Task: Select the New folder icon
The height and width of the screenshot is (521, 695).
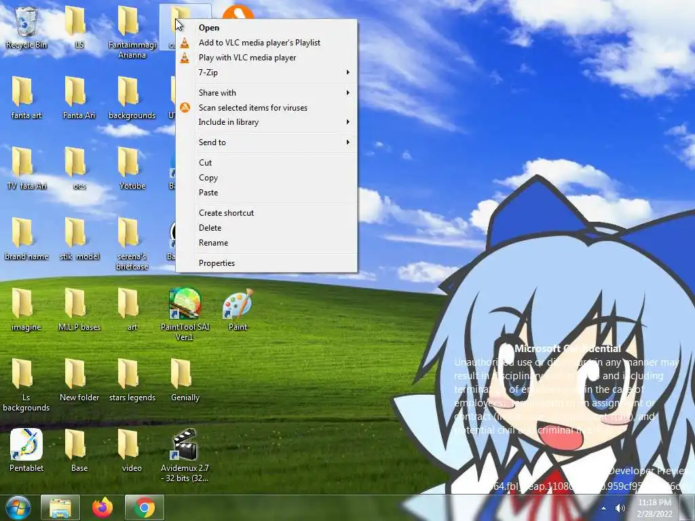Action: click(x=79, y=380)
